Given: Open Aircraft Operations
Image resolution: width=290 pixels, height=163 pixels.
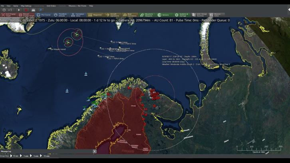Looking at the screenshot, I should click(113, 15).
